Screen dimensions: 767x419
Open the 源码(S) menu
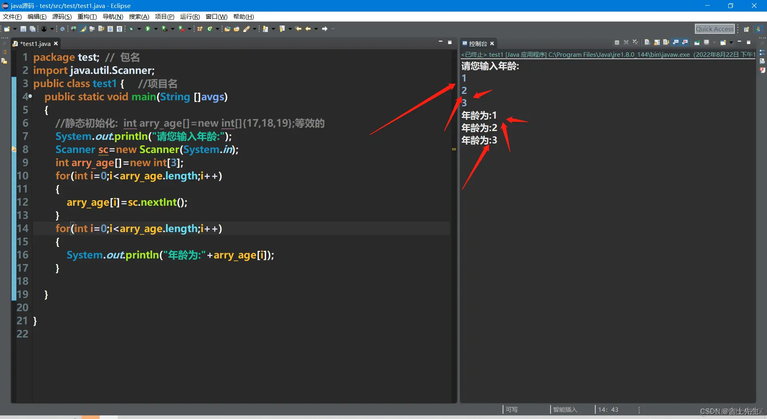pyautogui.click(x=62, y=17)
